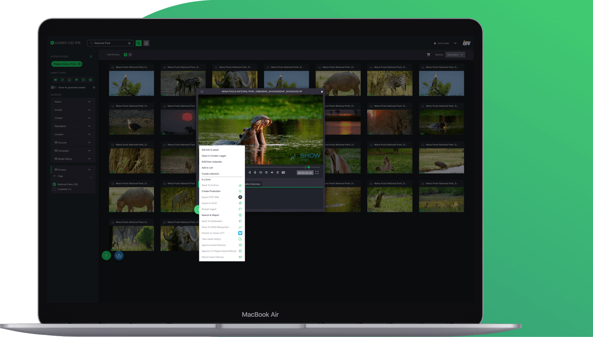Click the video player timeline scrubber handle
This screenshot has height=337, width=593.
click(308, 167)
